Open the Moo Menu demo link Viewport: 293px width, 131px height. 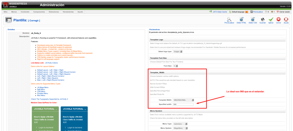click(41, 95)
